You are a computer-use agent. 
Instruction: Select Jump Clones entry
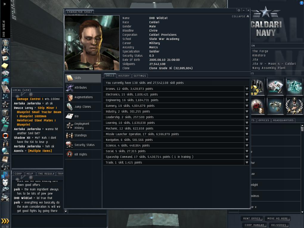coord(83,107)
